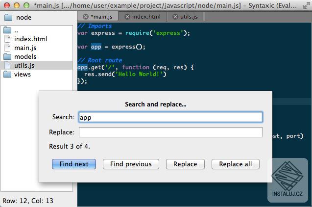
Task: Click the 'Row: 12, Col: 13' status text
Action: [28, 201]
